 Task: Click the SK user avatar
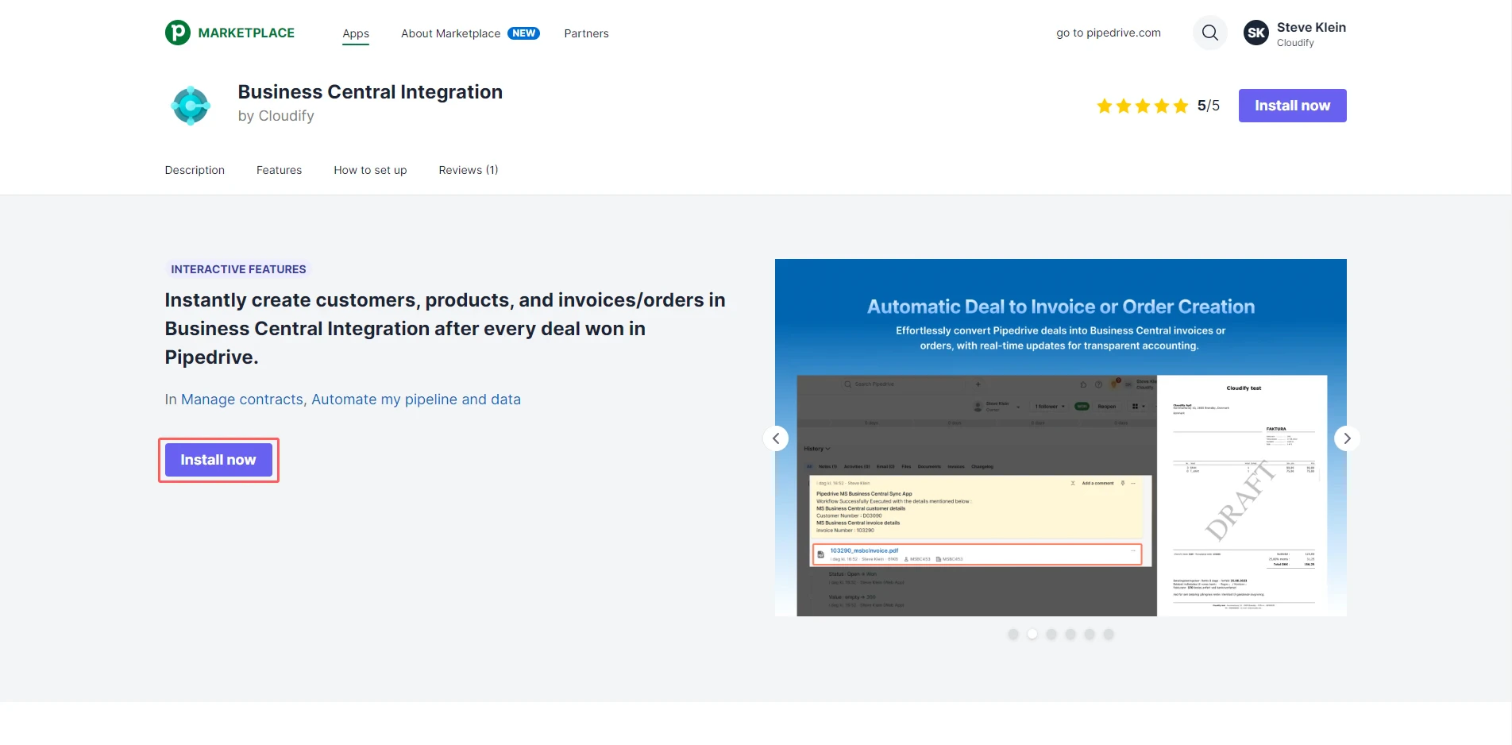coord(1256,33)
